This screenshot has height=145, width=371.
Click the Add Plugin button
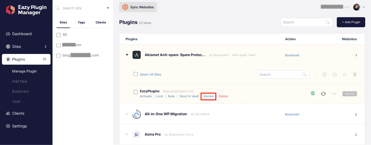[x=351, y=22]
